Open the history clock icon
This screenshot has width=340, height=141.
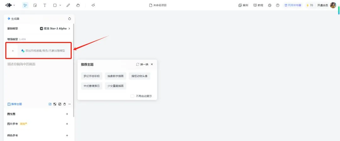coord(269,5)
